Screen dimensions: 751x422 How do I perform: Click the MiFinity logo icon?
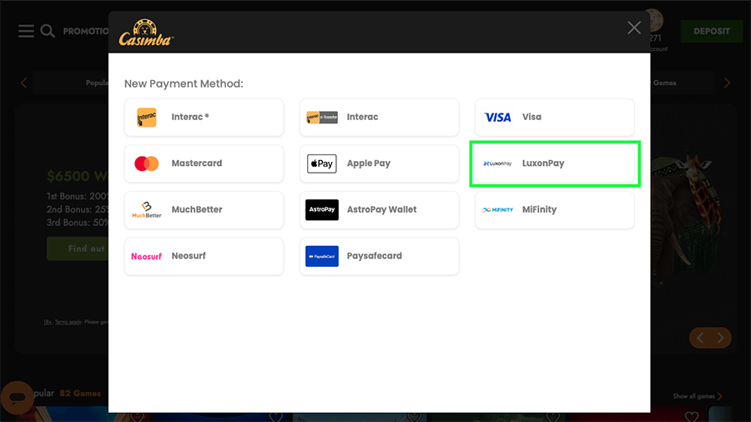[x=497, y=210]
